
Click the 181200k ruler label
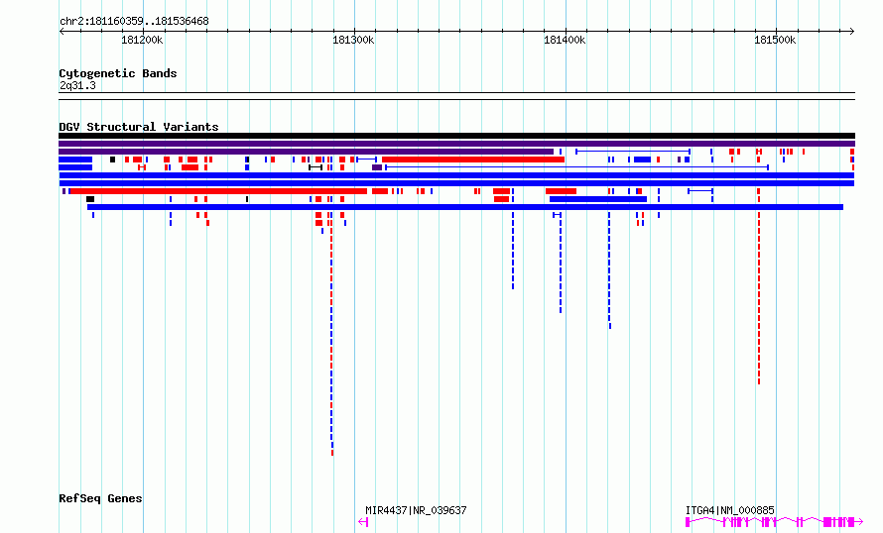click(142, 40)
